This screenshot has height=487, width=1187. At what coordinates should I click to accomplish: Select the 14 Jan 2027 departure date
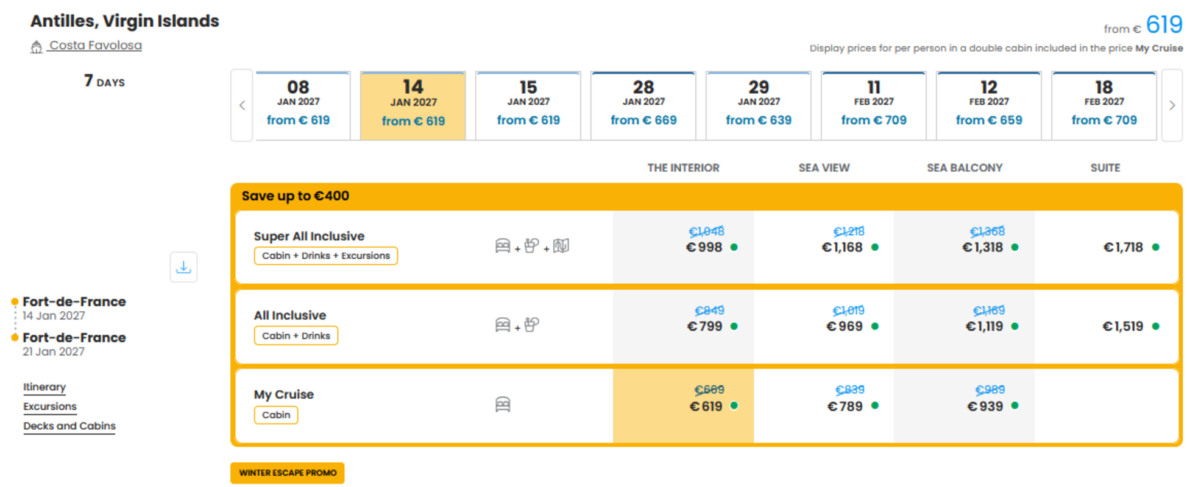[x=413, y=105]
